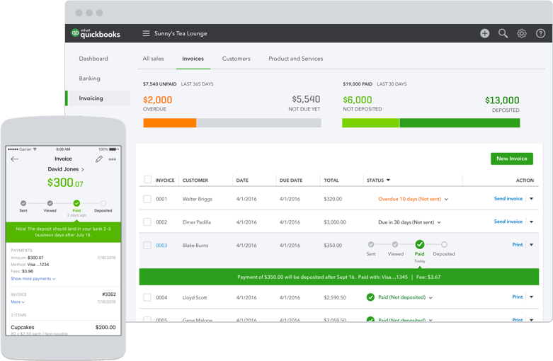Expand the Overdue 10 days status dropdown

[x=446, y=199]
